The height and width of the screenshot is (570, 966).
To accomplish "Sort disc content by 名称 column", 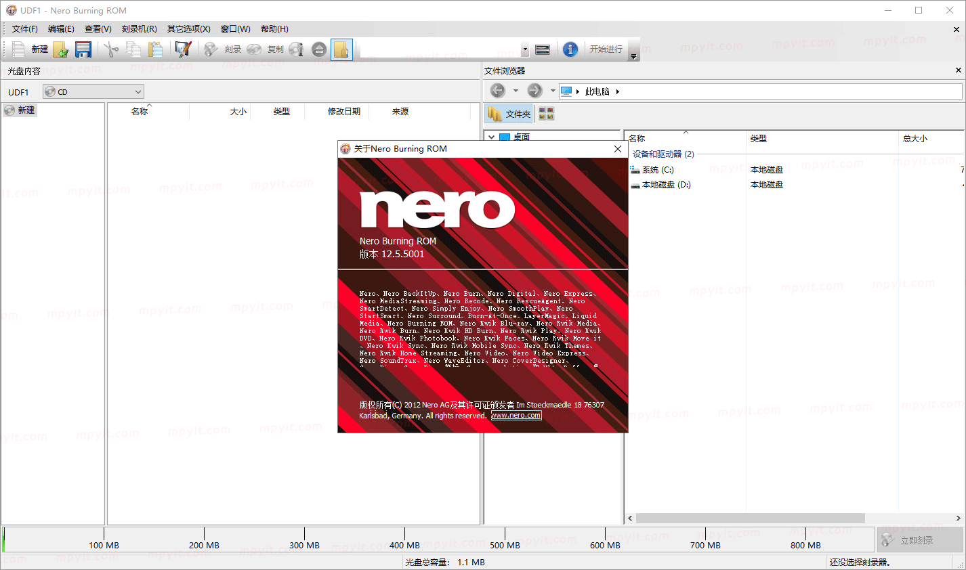I will click(x=148, y=111).
